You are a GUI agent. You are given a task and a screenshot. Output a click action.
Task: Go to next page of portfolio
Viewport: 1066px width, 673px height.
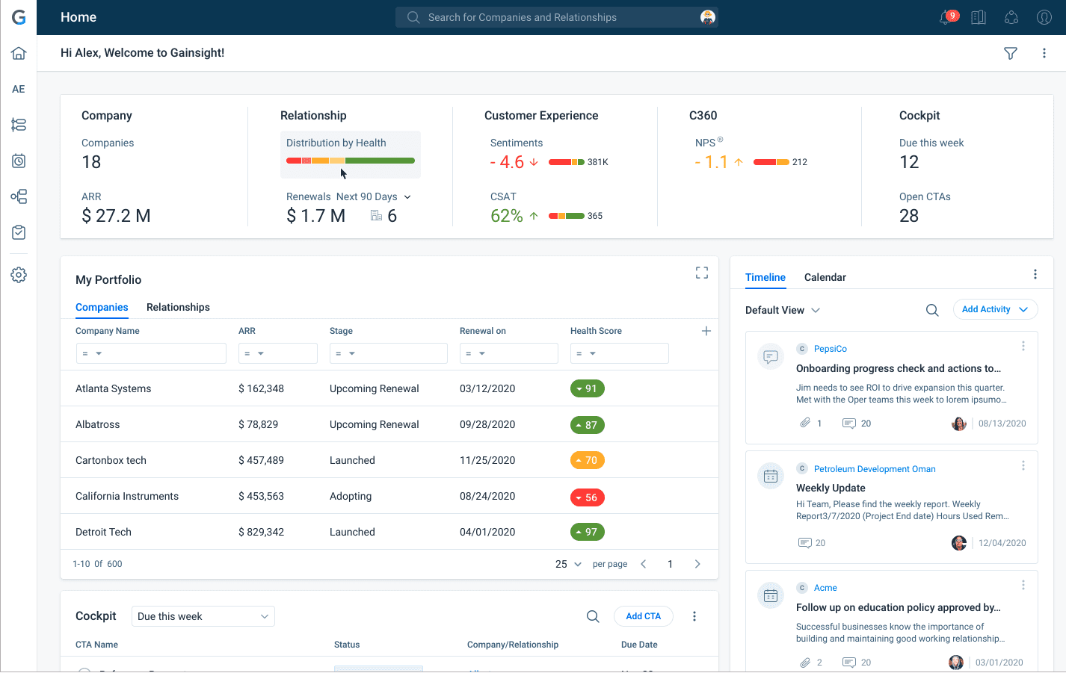click(697, 564)
